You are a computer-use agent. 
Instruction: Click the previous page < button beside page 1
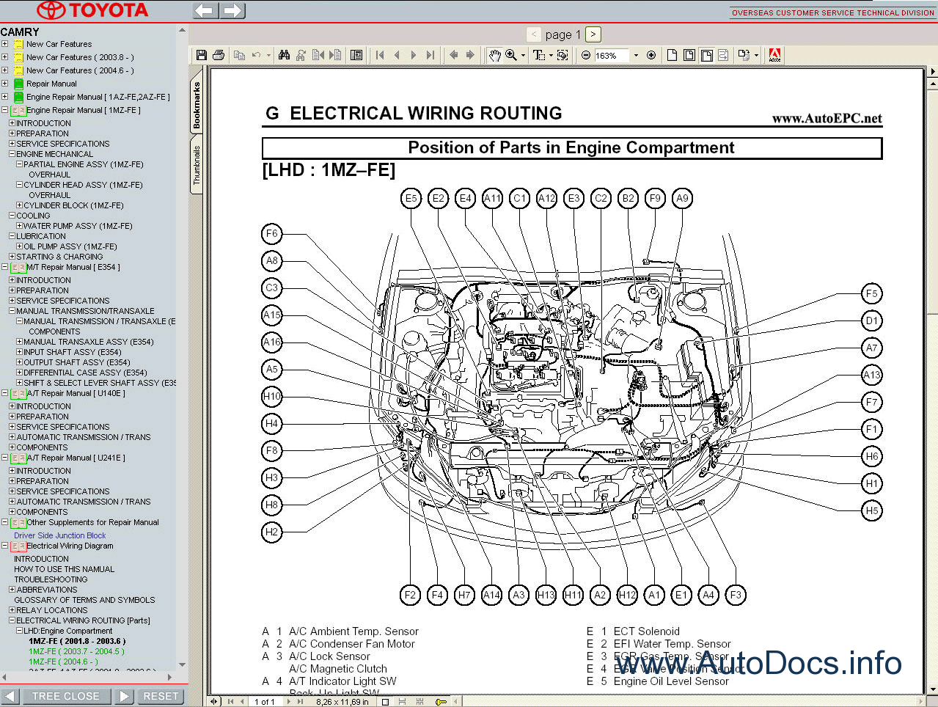[x=534, y=34]
